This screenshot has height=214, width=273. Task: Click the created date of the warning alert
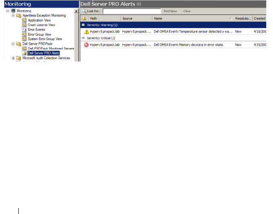point(260,32)
